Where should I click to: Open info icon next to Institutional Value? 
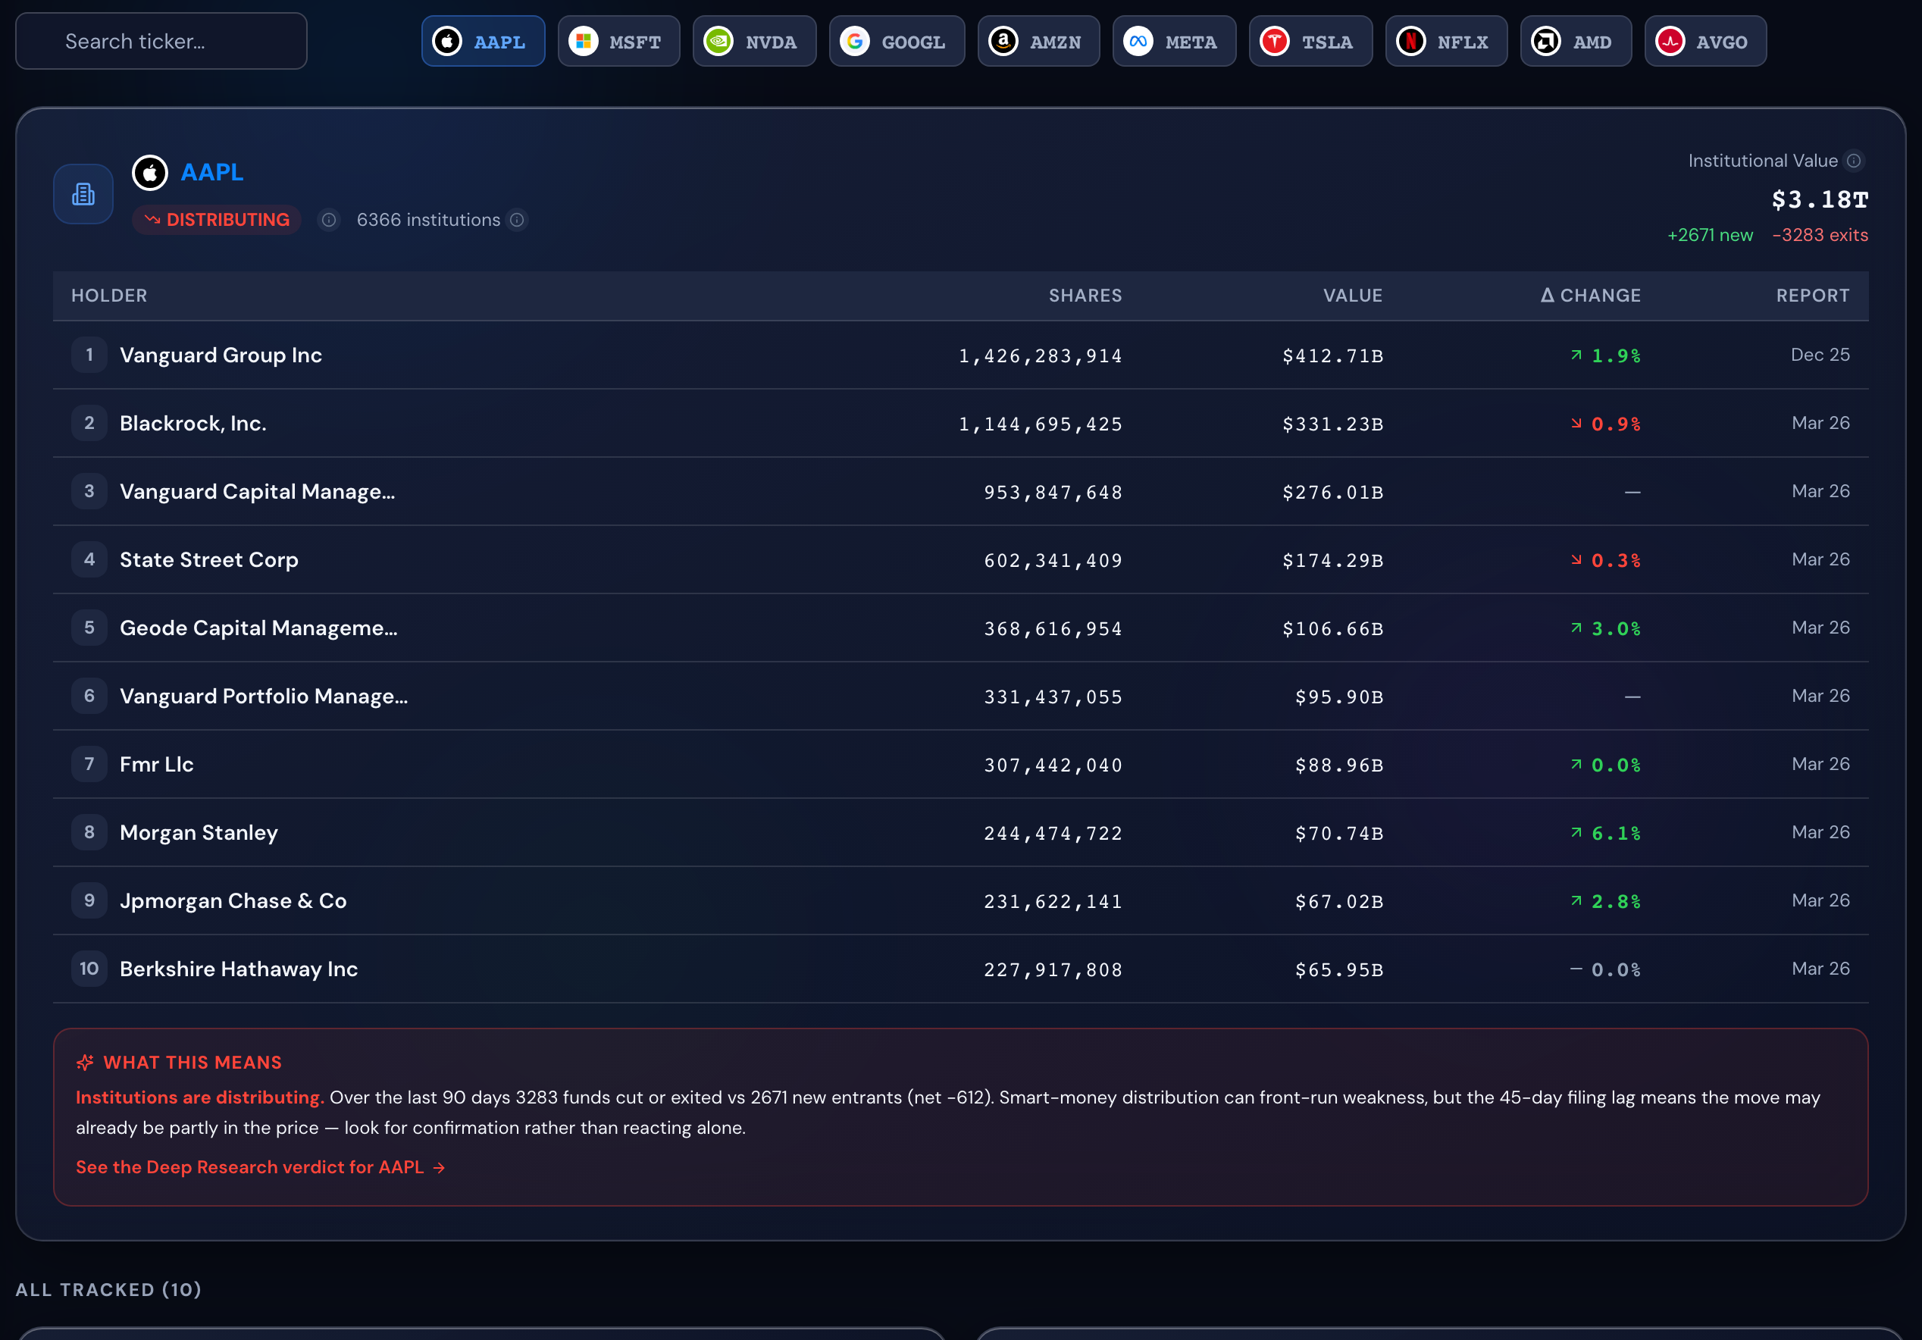pos(1855,161)
